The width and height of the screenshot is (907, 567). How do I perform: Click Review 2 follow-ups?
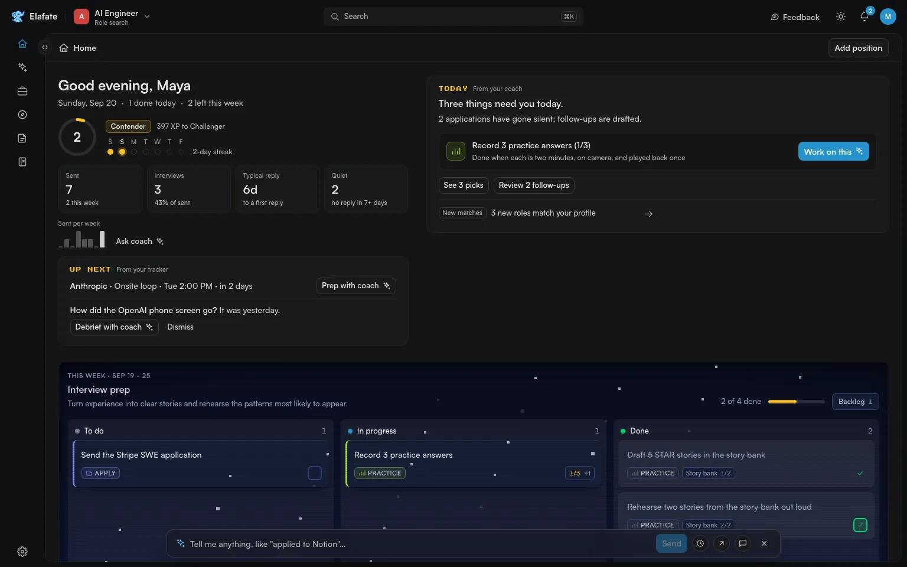point(534,185)
